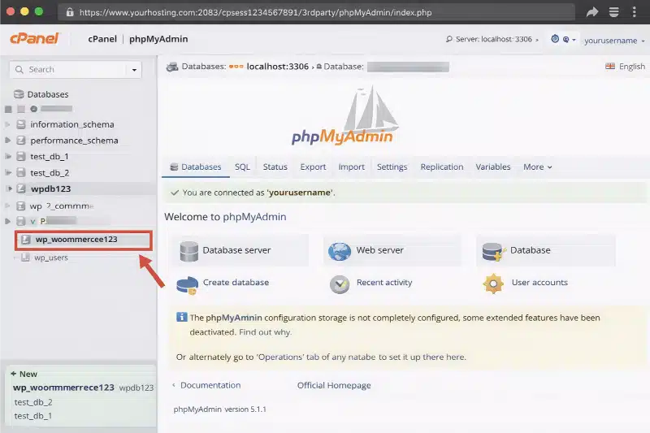The height and width of the screenshot is (433, 650).
Task: Click New in the recent list
Action: (x=28, y=374)
